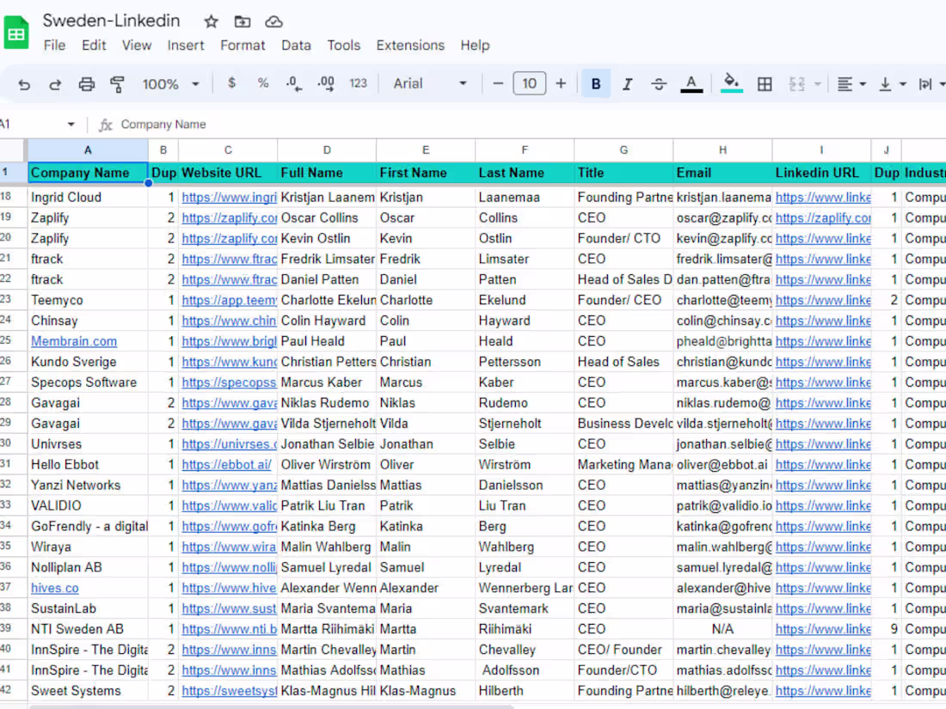The image size is (946, 709).
Task: Toggle strikethrough formatting
Action: (659, 84)
